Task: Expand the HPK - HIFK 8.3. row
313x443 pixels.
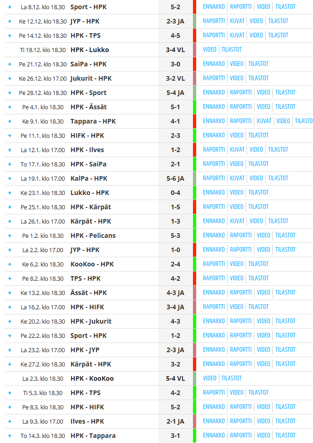Action: click(10, 407)
